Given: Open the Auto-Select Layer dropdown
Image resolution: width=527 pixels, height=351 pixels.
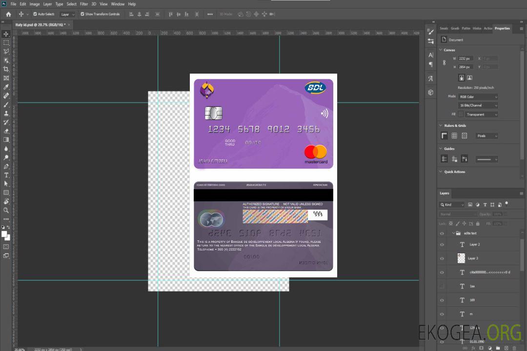Looking at the screenshot, I should (x=67, y=14).
